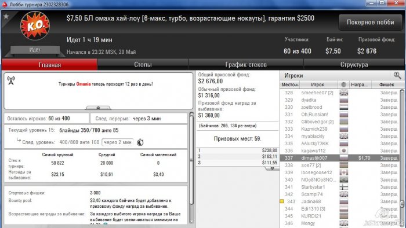406x228 pixels.
Task: Click the flag next to myablackly
Action: tap(343, 136)
